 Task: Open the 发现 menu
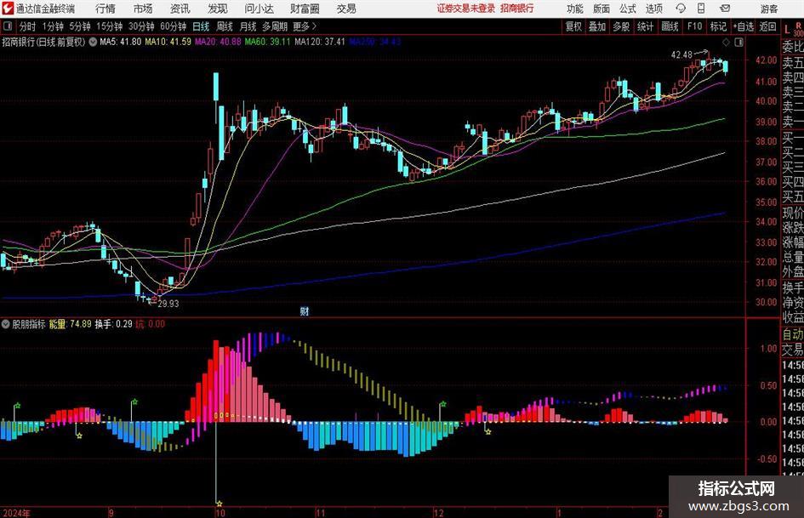218,9
